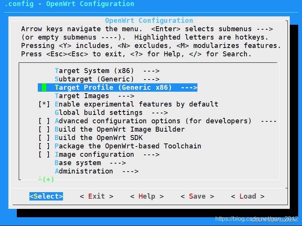Click the Help button
This screenshot has height=226, width=302.
pos(147,196)
